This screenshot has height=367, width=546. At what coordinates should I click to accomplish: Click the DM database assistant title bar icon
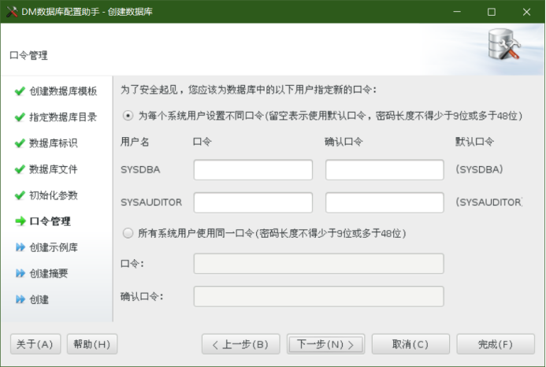(12, 12)
